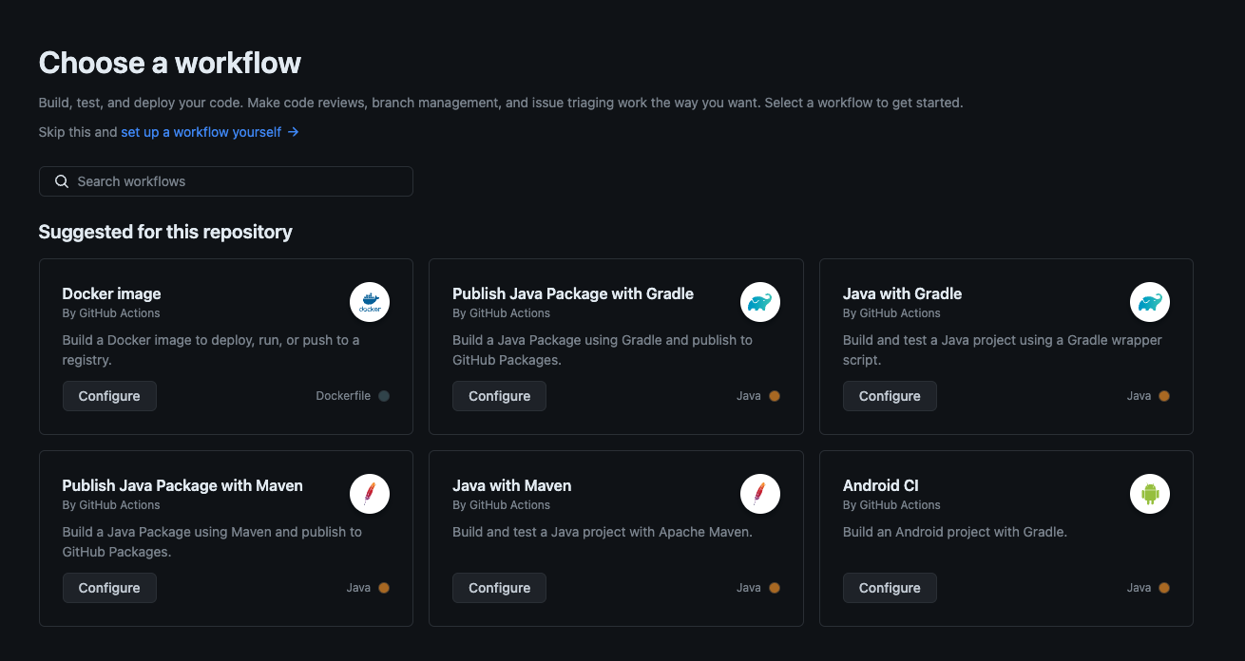Click the Publish Java Package with Gradle elephant icon
Viewport: 1245px width, 661px height.
tap(760, 302)
